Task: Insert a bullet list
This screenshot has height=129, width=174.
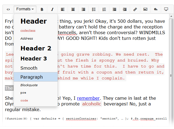Action: click(x=94, y=9)
